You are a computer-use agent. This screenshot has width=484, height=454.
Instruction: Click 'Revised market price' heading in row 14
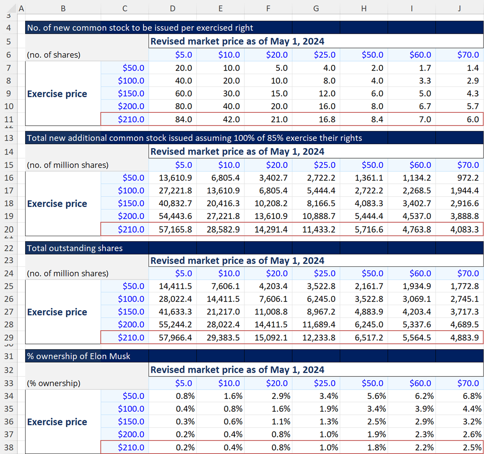(x=237, y=152)
